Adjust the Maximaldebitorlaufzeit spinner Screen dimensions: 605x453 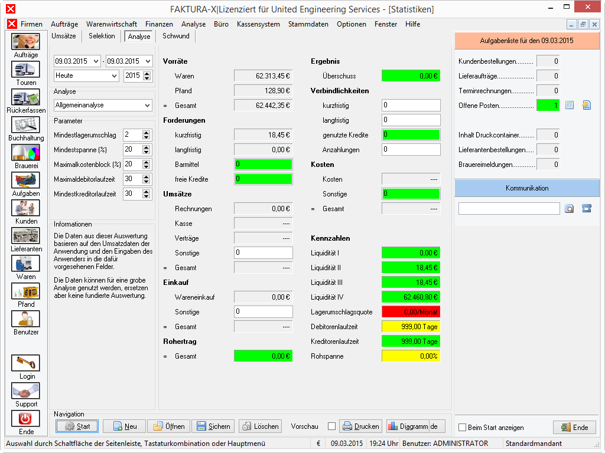point(146,179)
